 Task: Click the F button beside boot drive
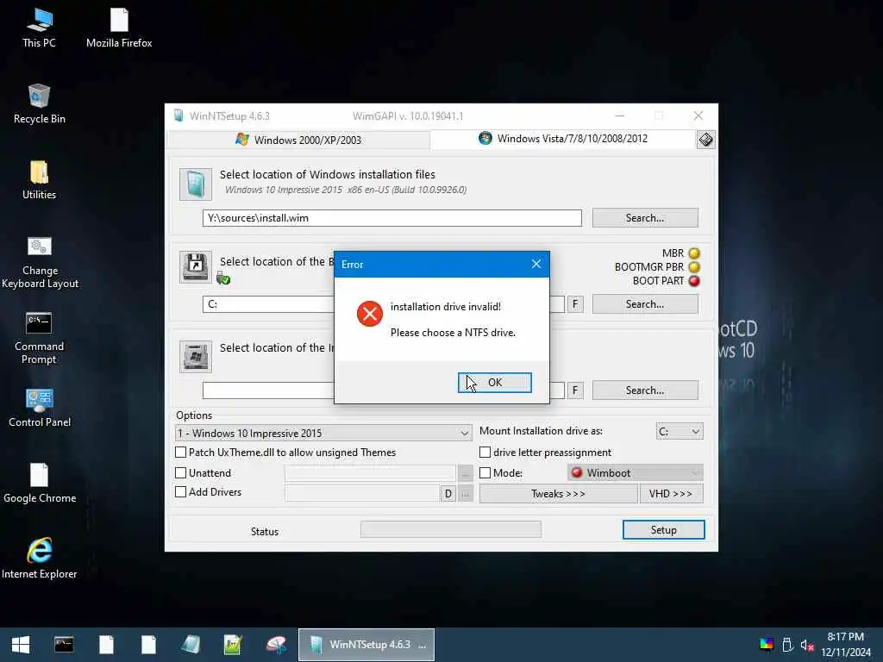[575, 304]
